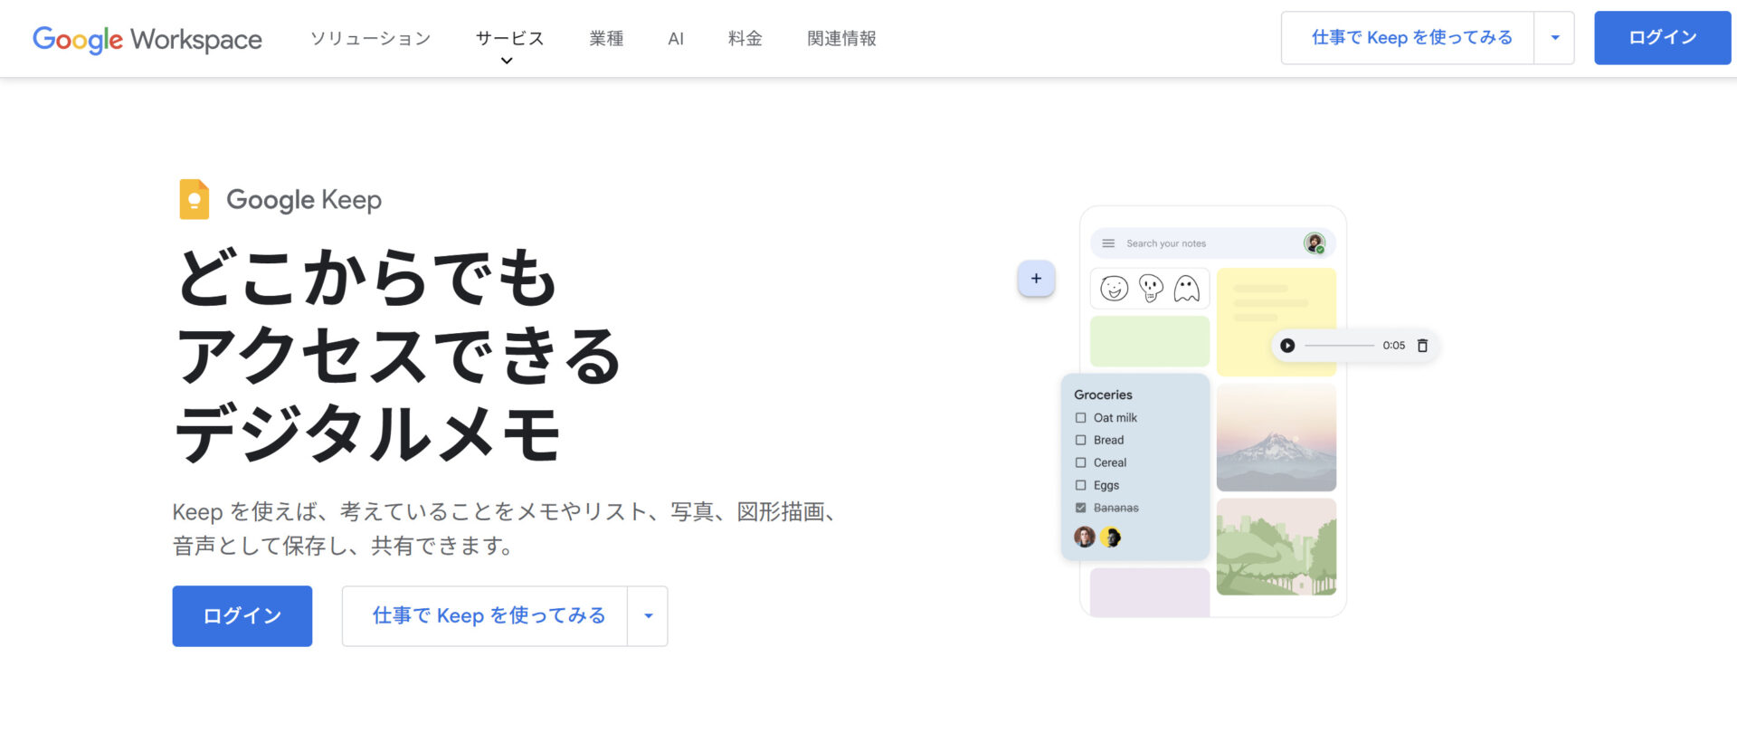Open the green park illustration note
This screenshot has width=1737, height=733.
click(1277, 547)
